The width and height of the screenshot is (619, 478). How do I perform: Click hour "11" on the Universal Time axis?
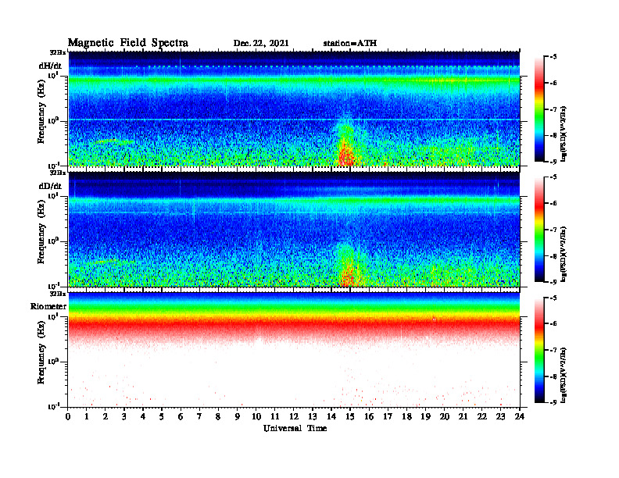(275, 417)
